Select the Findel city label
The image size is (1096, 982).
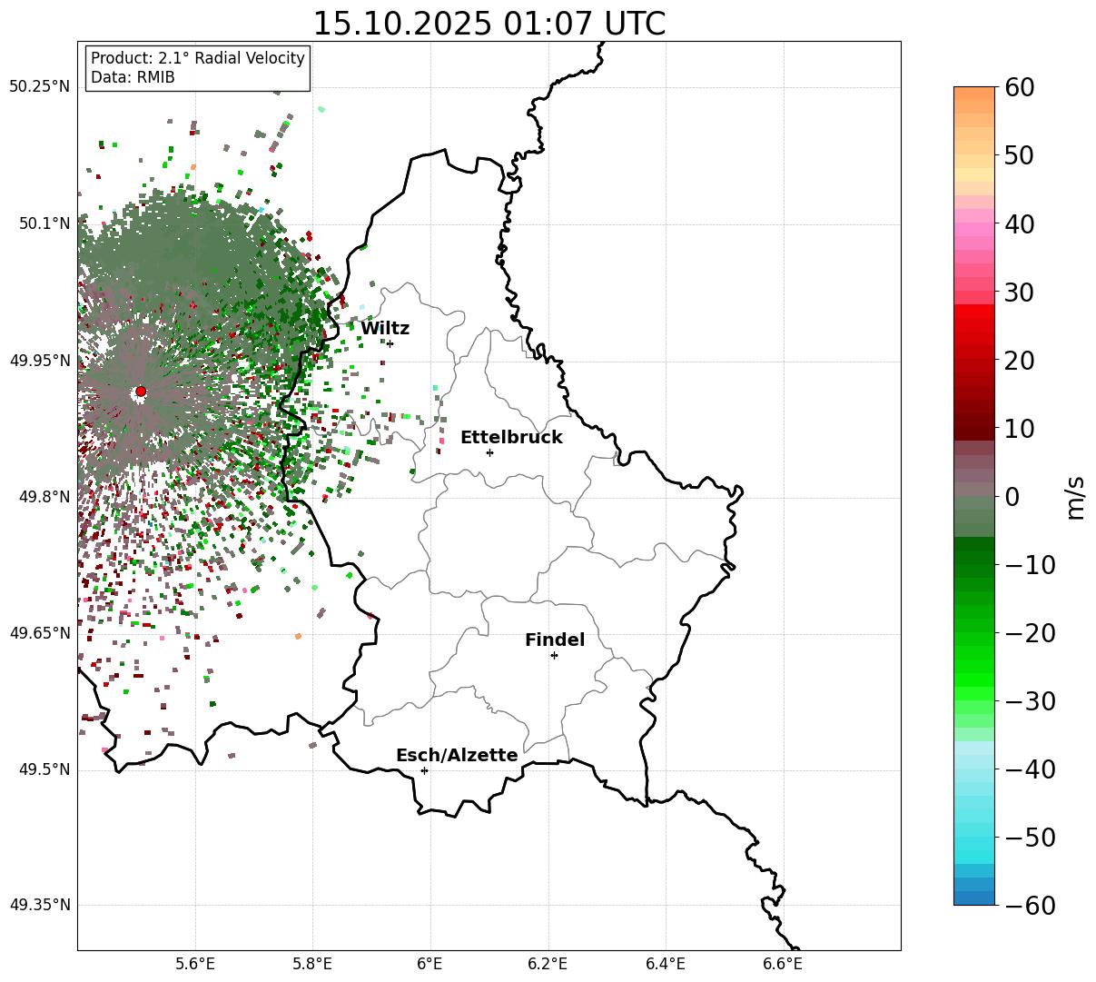pyautogui.click(x=555, y=640)
